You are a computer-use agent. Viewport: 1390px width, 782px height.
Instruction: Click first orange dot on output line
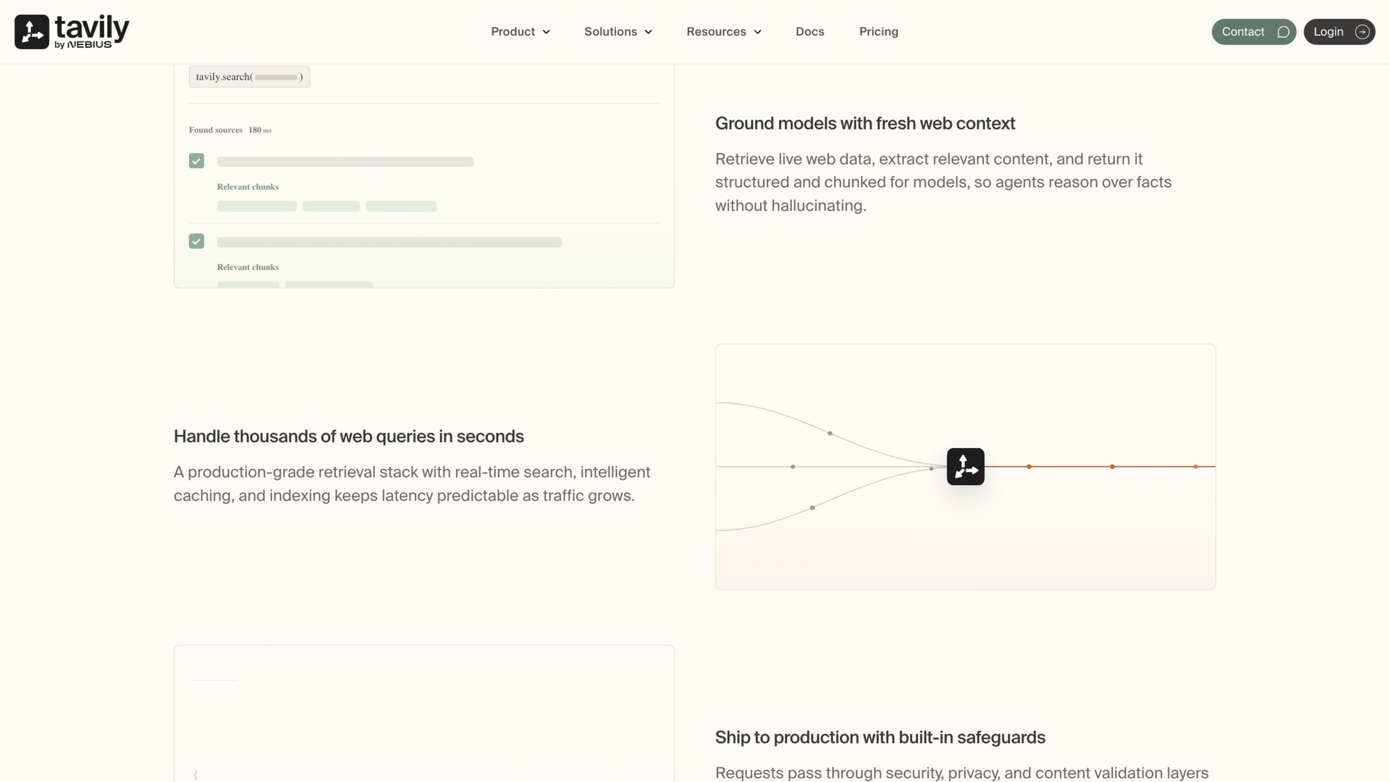pos(1029,466)
